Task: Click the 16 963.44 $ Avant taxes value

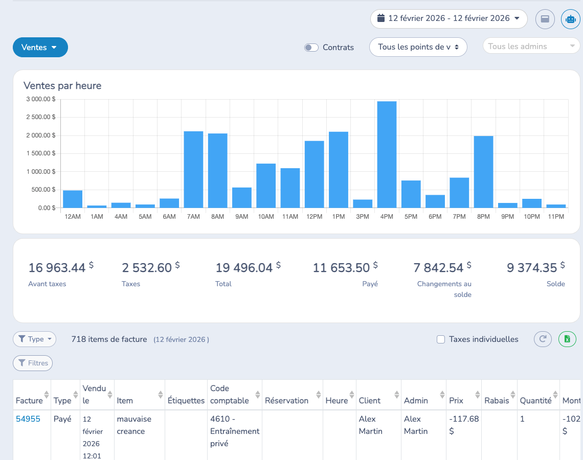Action: (61, 267)
